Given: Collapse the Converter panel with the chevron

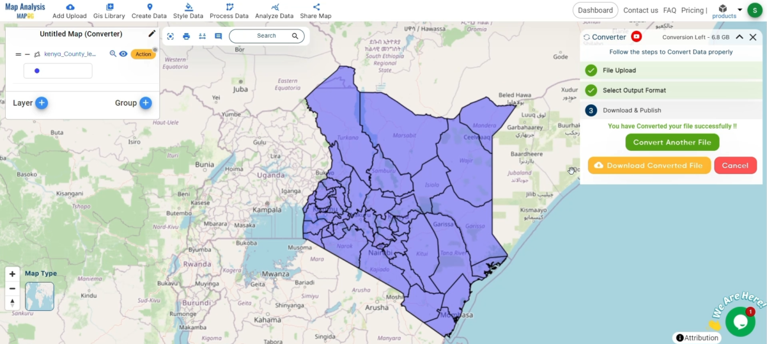Looking at the screenshot, I should pos(740,37).
